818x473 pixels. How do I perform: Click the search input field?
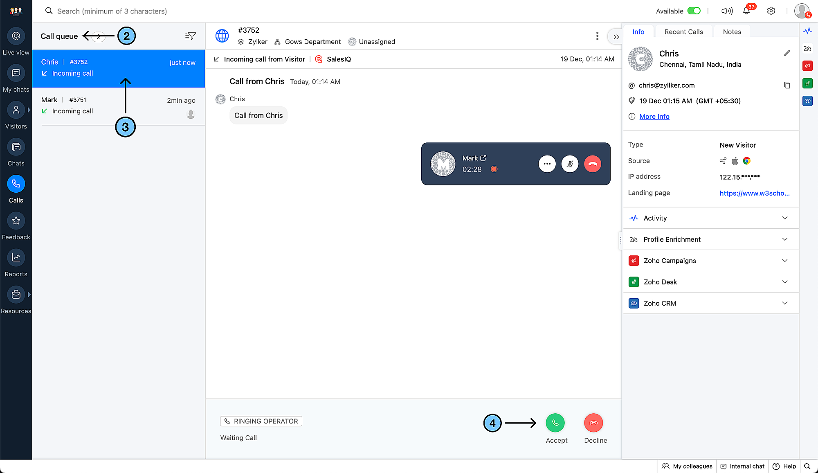[112, 11]
